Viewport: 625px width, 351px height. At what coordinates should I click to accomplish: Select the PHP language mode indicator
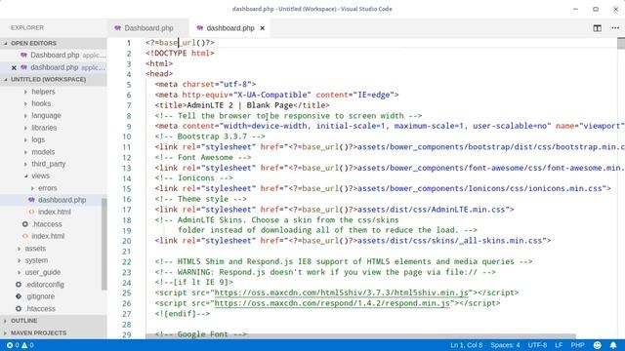[577, 345]
